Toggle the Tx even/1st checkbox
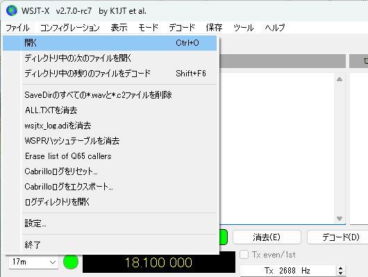368x277 pixels. (x=244, y=255)
